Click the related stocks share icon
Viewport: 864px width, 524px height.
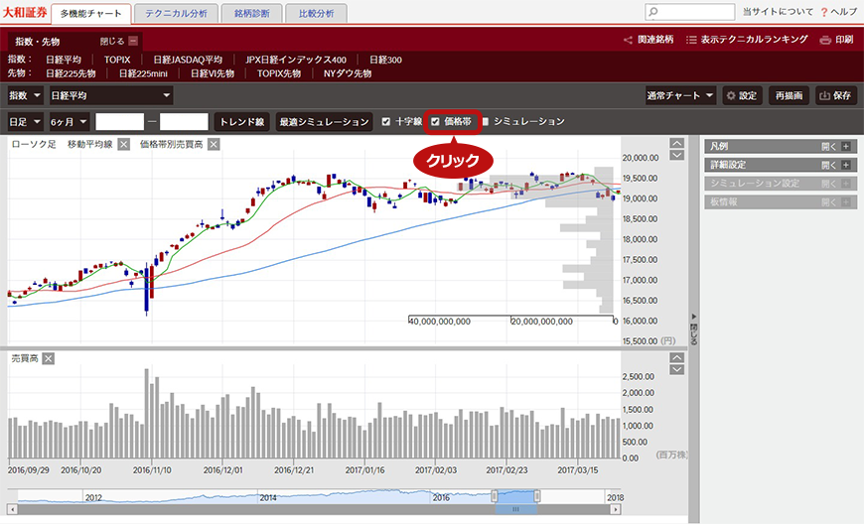pos(628,40)
